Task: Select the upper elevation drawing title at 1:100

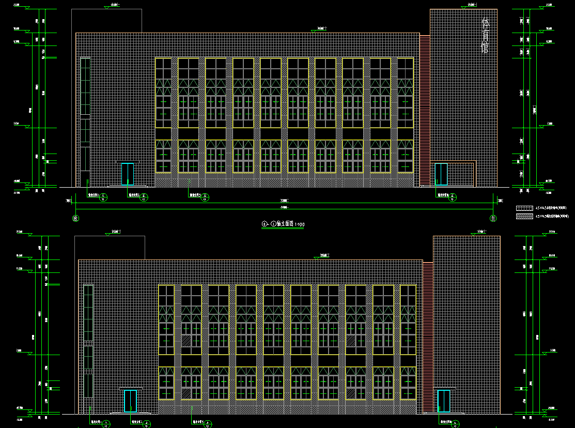Action: tap(283, 224)
